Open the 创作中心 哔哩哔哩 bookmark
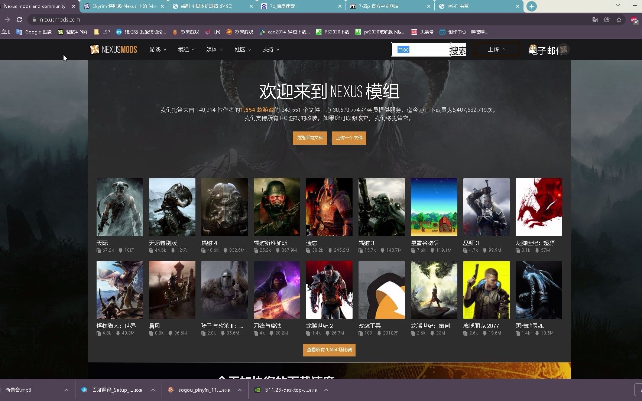 pos(464,32)
